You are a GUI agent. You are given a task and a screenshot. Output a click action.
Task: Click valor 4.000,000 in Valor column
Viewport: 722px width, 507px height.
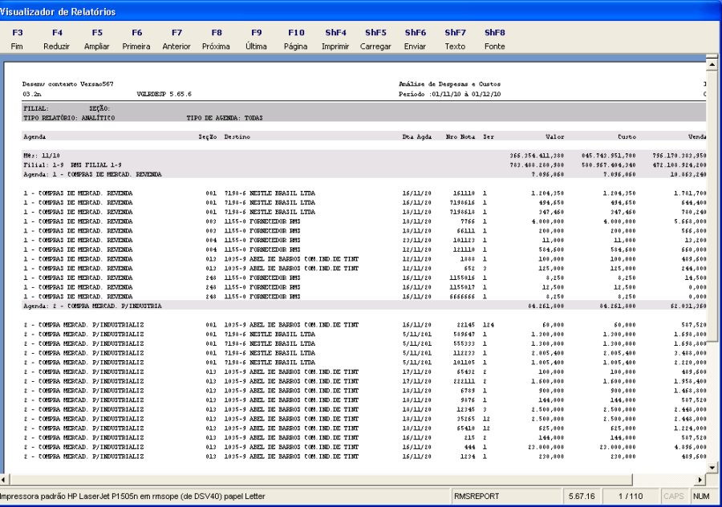click(547, 221)
